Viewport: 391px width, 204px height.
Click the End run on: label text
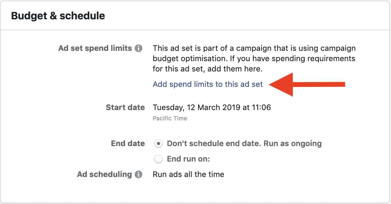coord(188,159)
